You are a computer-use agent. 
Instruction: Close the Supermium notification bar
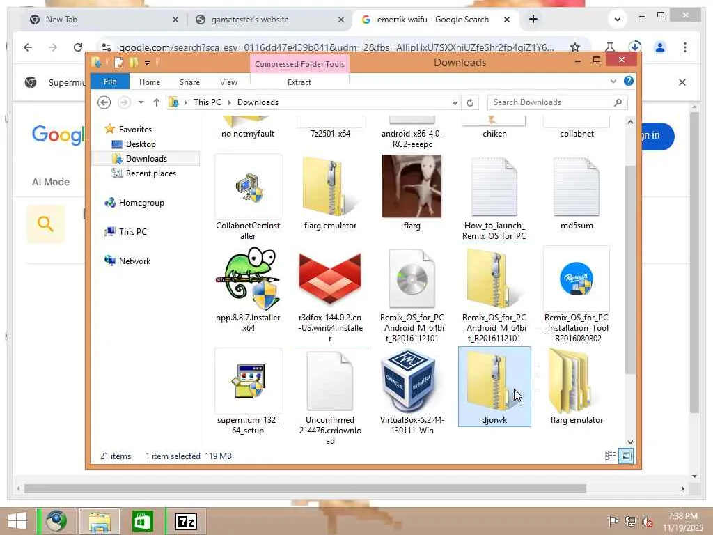point(682,82)
